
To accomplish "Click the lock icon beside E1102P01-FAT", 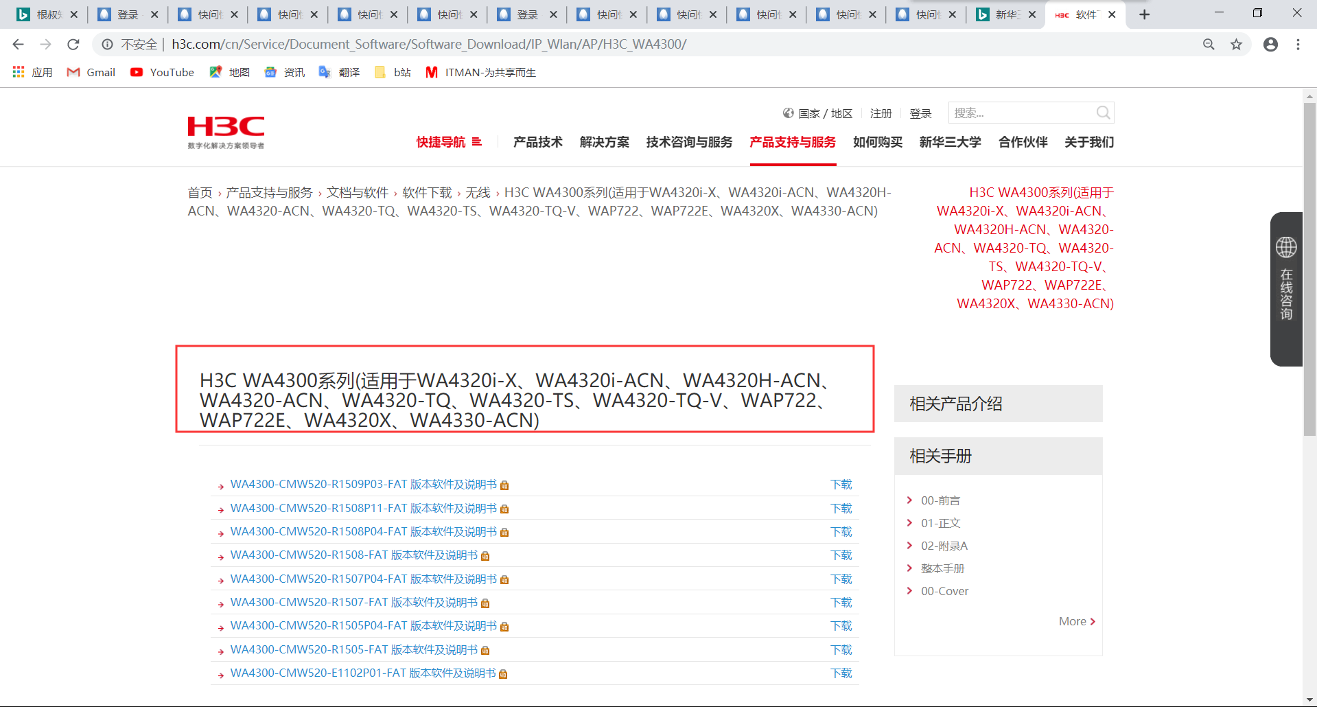I will [x=503, y=674].
